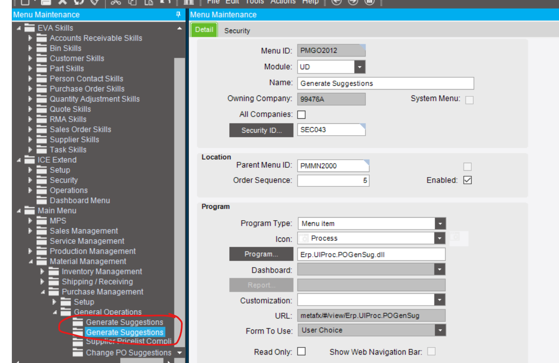Collapse the EVA Skills tree node
The image size is (559, 363).
pos(19,28)
